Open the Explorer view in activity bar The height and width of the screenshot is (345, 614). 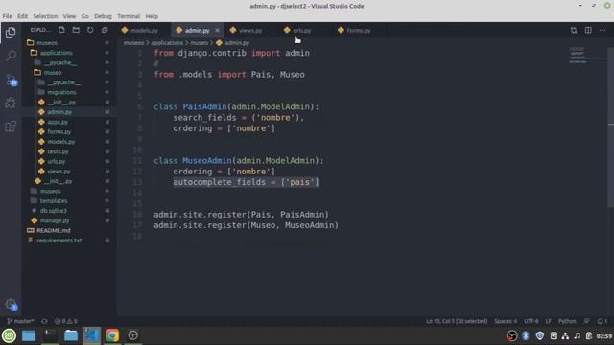[11, 33]
